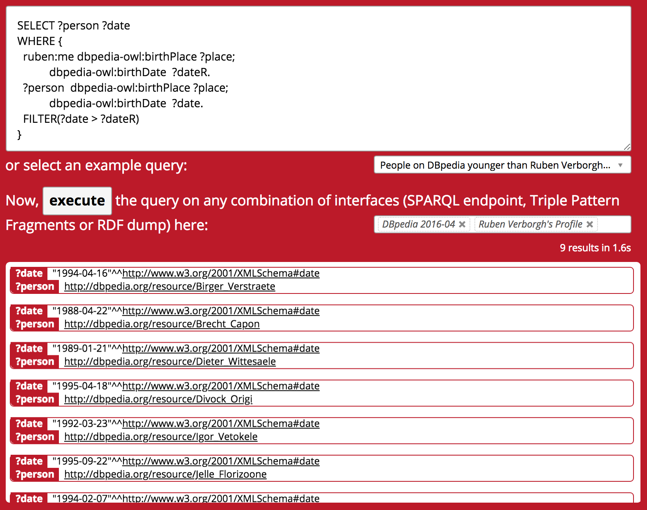Open the Jelle_Florizoone resource link
This screenshot has height=510, width=647.
point(165,474)
